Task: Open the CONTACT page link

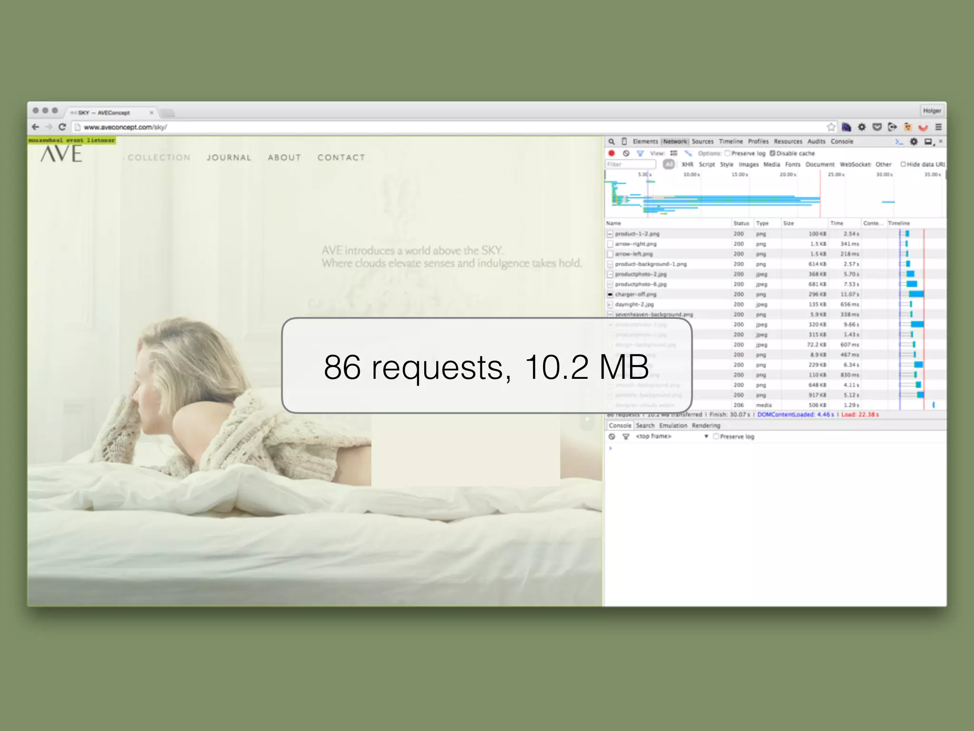Action: coord(341,158)
